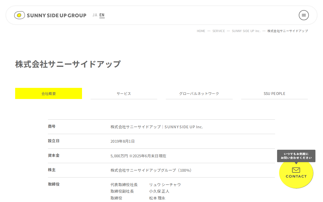Click the page heading 株式会社サニーサイドアップ
Screen dimensions: 323x202
pos(68,64)
